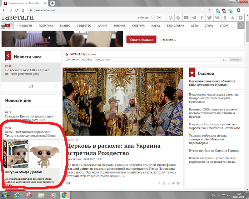249x199 pixels.
Task: Open the ПОЛИТИКА menu section
Action: pyautogui.click(x=46, y=26)
